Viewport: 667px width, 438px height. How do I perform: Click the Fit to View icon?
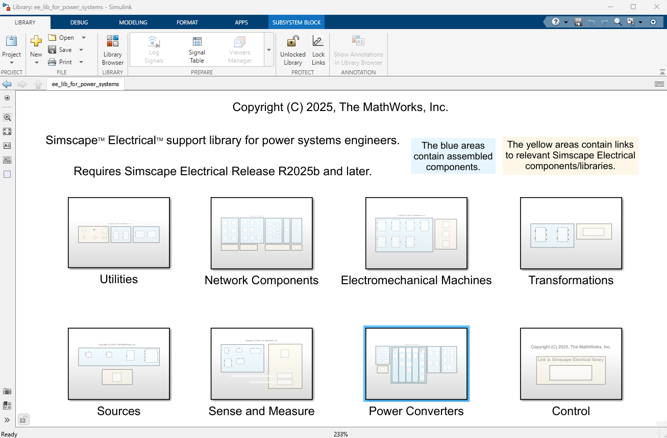(x=7, y=131)
